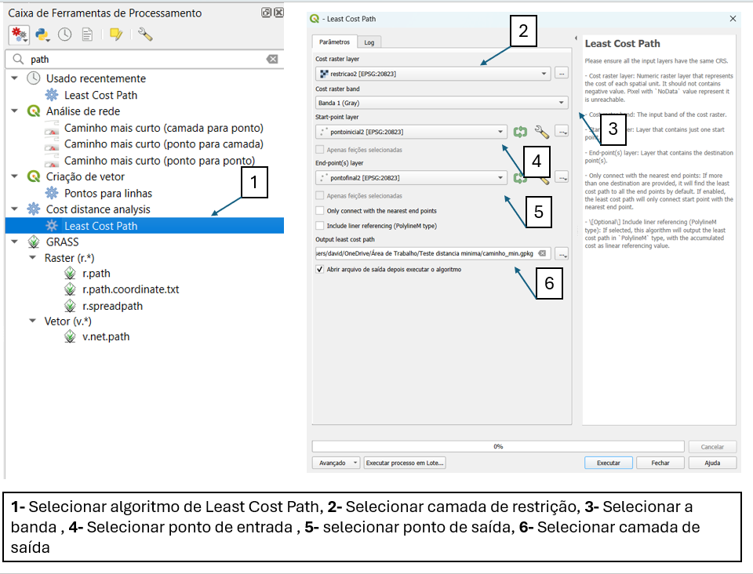This screenshot has height=574, width=753.
Task: Click the yellow Edit Features icon
Action: [115, 34]
